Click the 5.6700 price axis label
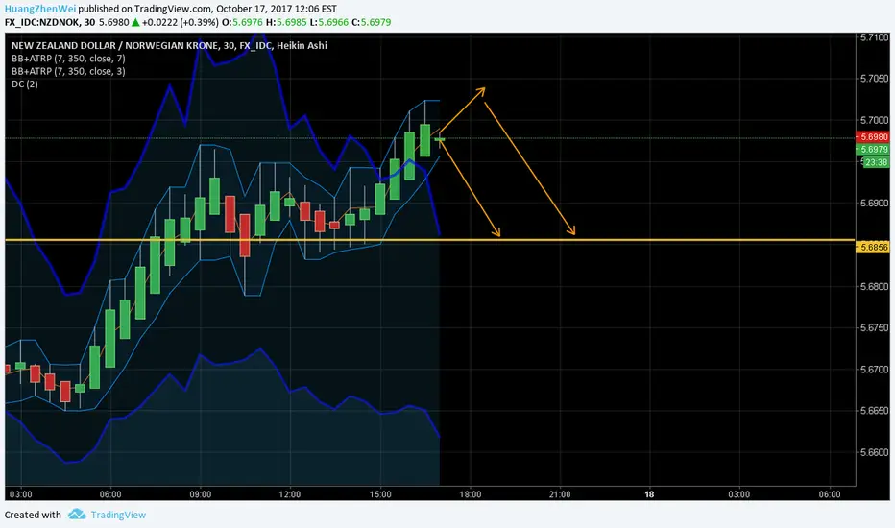 pos(875,370)
